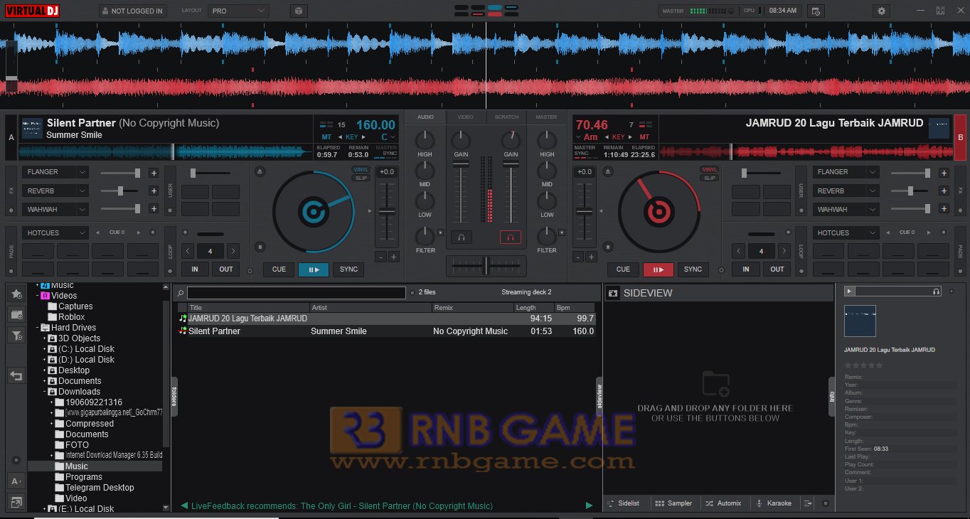This screenshot has height=519, width=970.
Task: Open the REVERB effect dropdown on left deck
Action: pyautogui.click(x=55, y=191)
